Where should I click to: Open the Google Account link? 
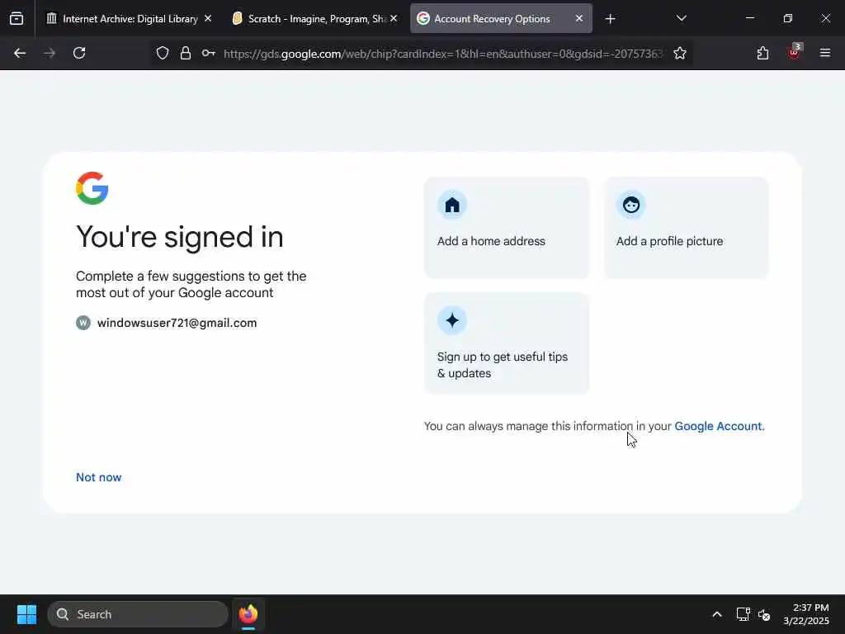[718, 426]
